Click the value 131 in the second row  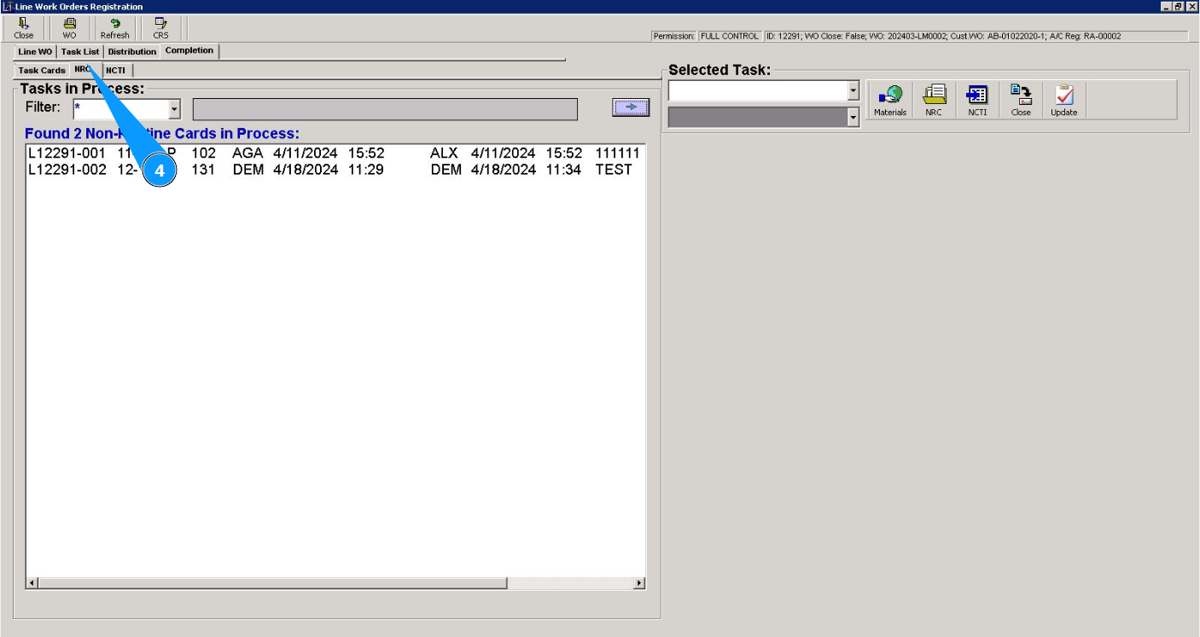[203, 170]
